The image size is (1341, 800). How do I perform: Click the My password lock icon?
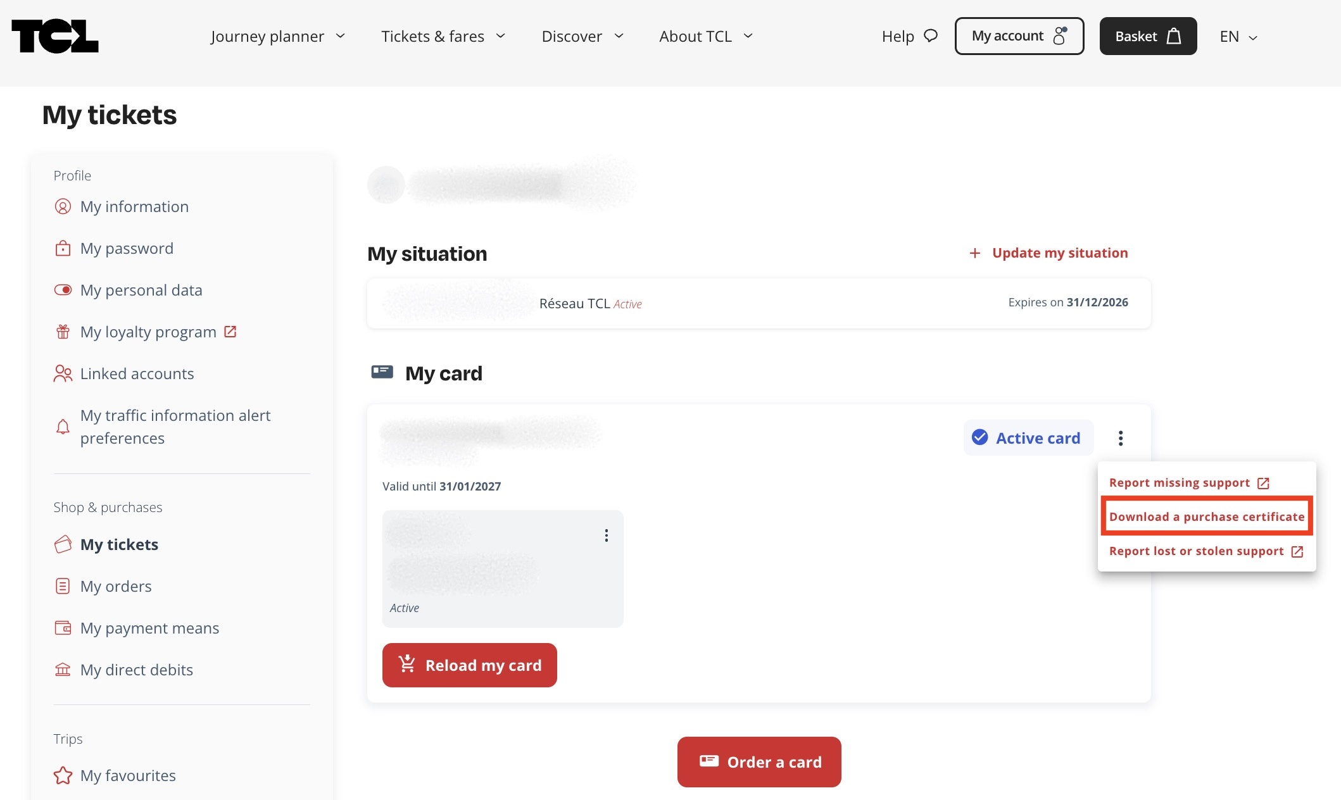pyautogui.click(x=63, y=248)
